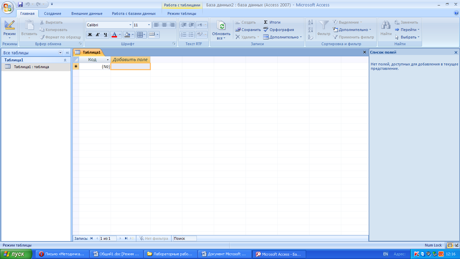Screen dimensions: 460x259
Task: Run Орфография spell check
Action: click(279, 30)
